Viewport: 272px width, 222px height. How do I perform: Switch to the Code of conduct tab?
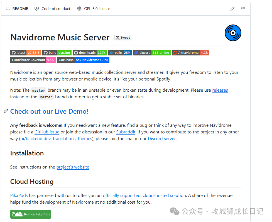(52, 9)
